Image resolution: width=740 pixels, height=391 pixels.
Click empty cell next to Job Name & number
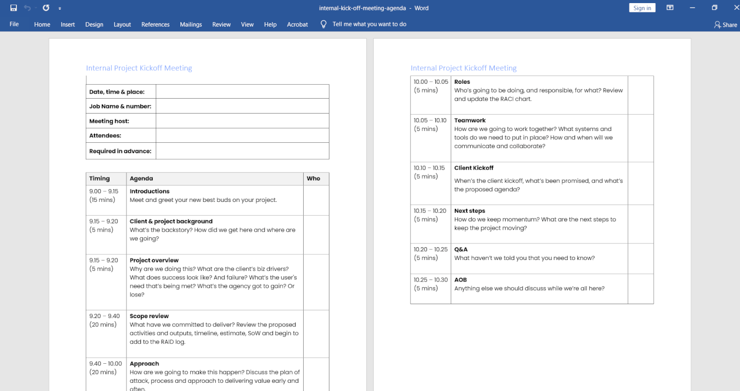(x=242, y=106)
